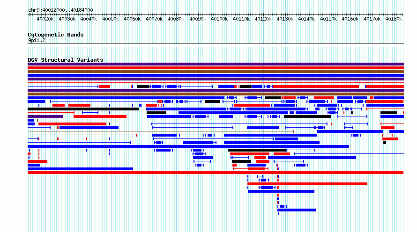This screenshot has height=232, width=417.
Task: Click the 40150k ruler label
Action: (328, 19)
